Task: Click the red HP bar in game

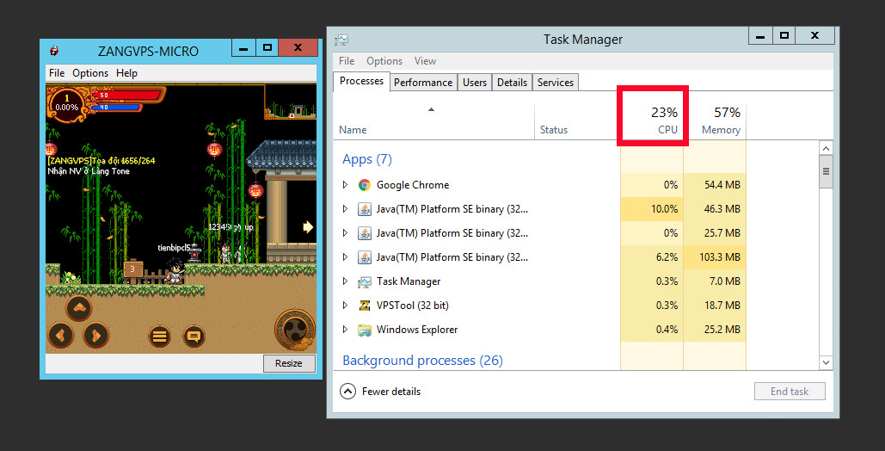Action: 126,95
